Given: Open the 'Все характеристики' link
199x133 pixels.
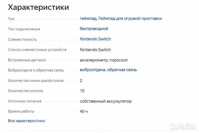Looking at the screenshot, I should [27, 121].
